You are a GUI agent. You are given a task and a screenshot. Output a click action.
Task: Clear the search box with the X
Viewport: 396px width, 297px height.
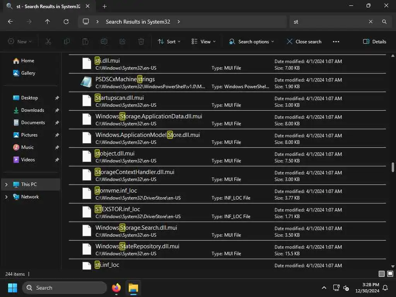pyautogui.click(x=370, y=22)
